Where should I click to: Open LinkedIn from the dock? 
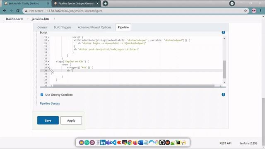click(103, 142)
